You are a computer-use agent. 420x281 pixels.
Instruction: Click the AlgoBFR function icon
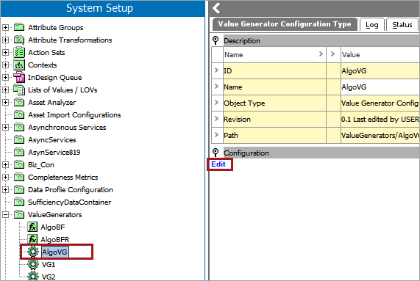pos(32,239)
